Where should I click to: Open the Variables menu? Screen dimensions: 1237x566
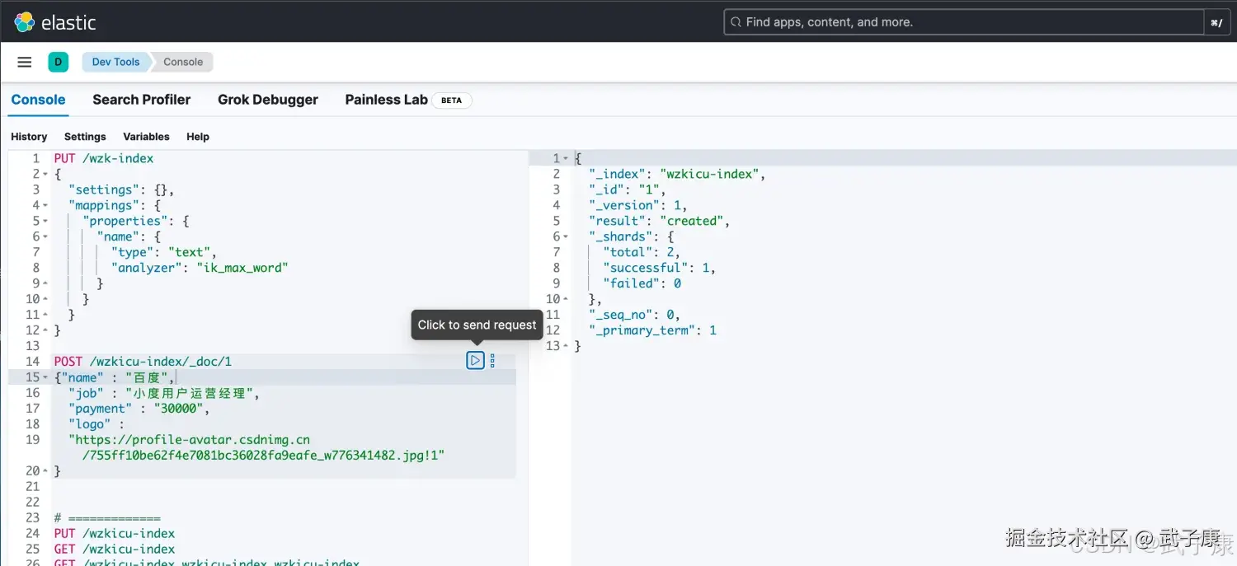click(x=146, y=136)
